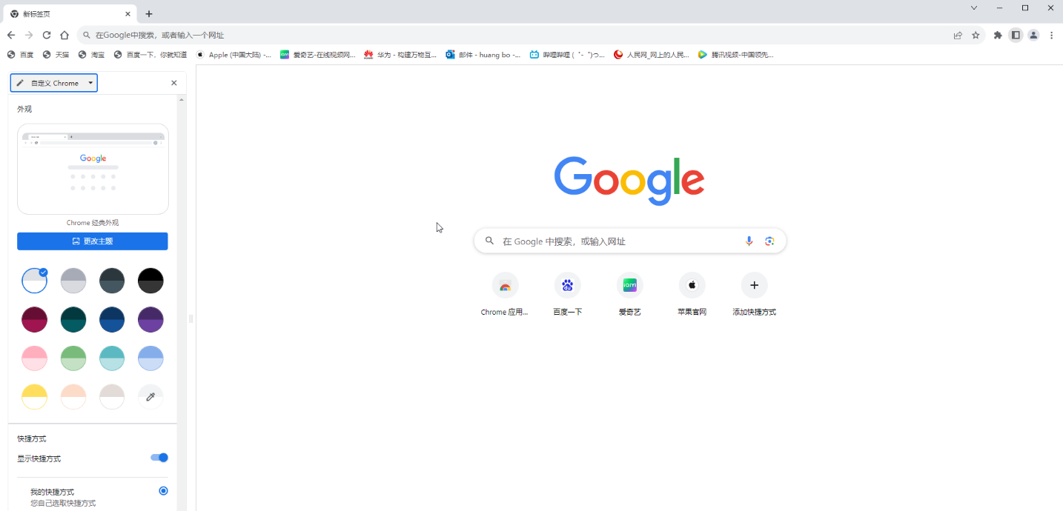Click the Google logo
Image resolution: width=1063 pixels, height=511 pixels.
point(629,180)
